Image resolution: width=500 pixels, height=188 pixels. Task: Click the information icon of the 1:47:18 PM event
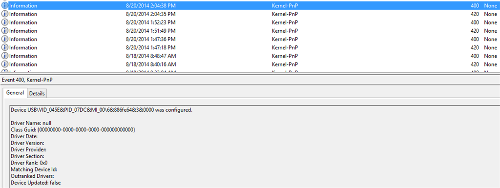pyautogui.click(x=5, y=47)
